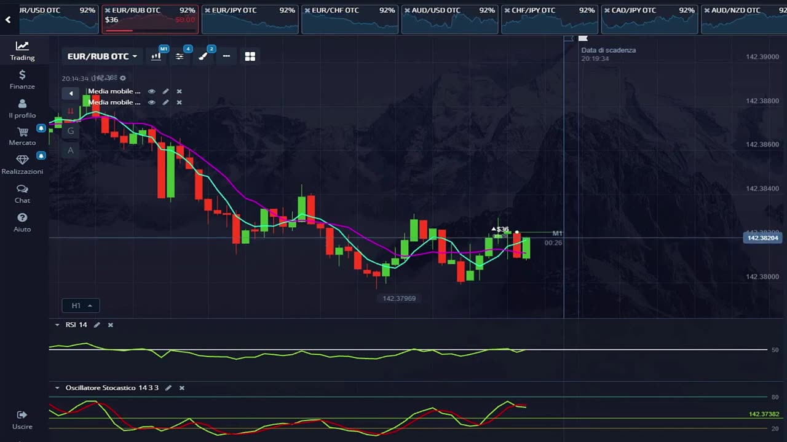Open Il profilo page
The image size is (787, 442).
(22, 109)
